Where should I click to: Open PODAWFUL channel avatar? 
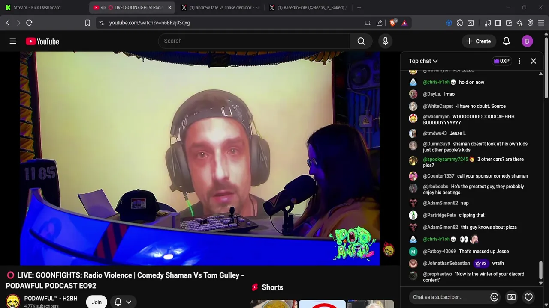[x=12, y=302]
